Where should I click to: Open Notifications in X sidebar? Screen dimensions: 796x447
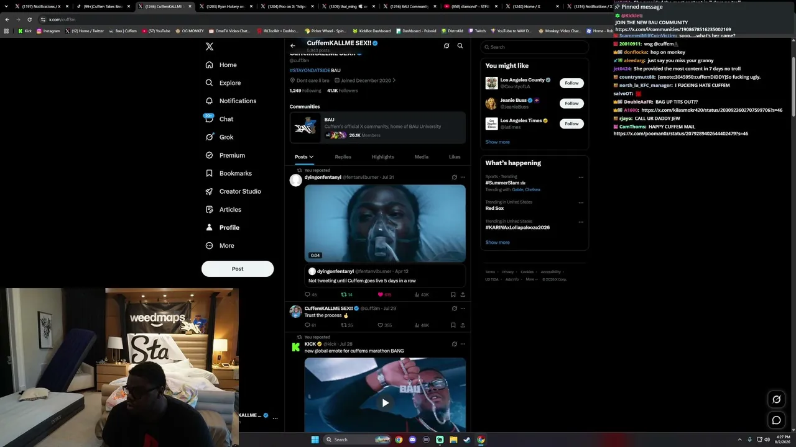231,101
